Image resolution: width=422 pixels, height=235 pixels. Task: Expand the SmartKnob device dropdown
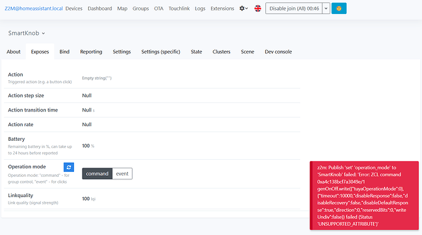coord(26,33)
